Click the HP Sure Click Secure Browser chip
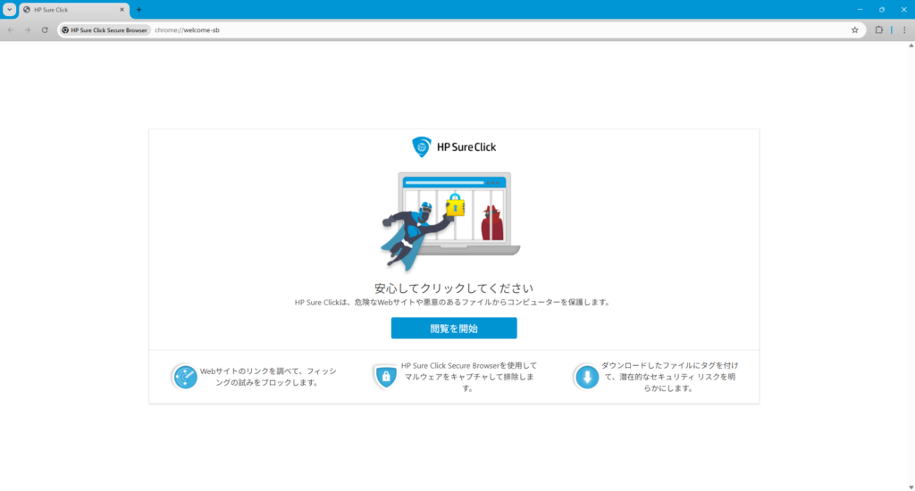 pyautogui.click(x=105, y=29)
